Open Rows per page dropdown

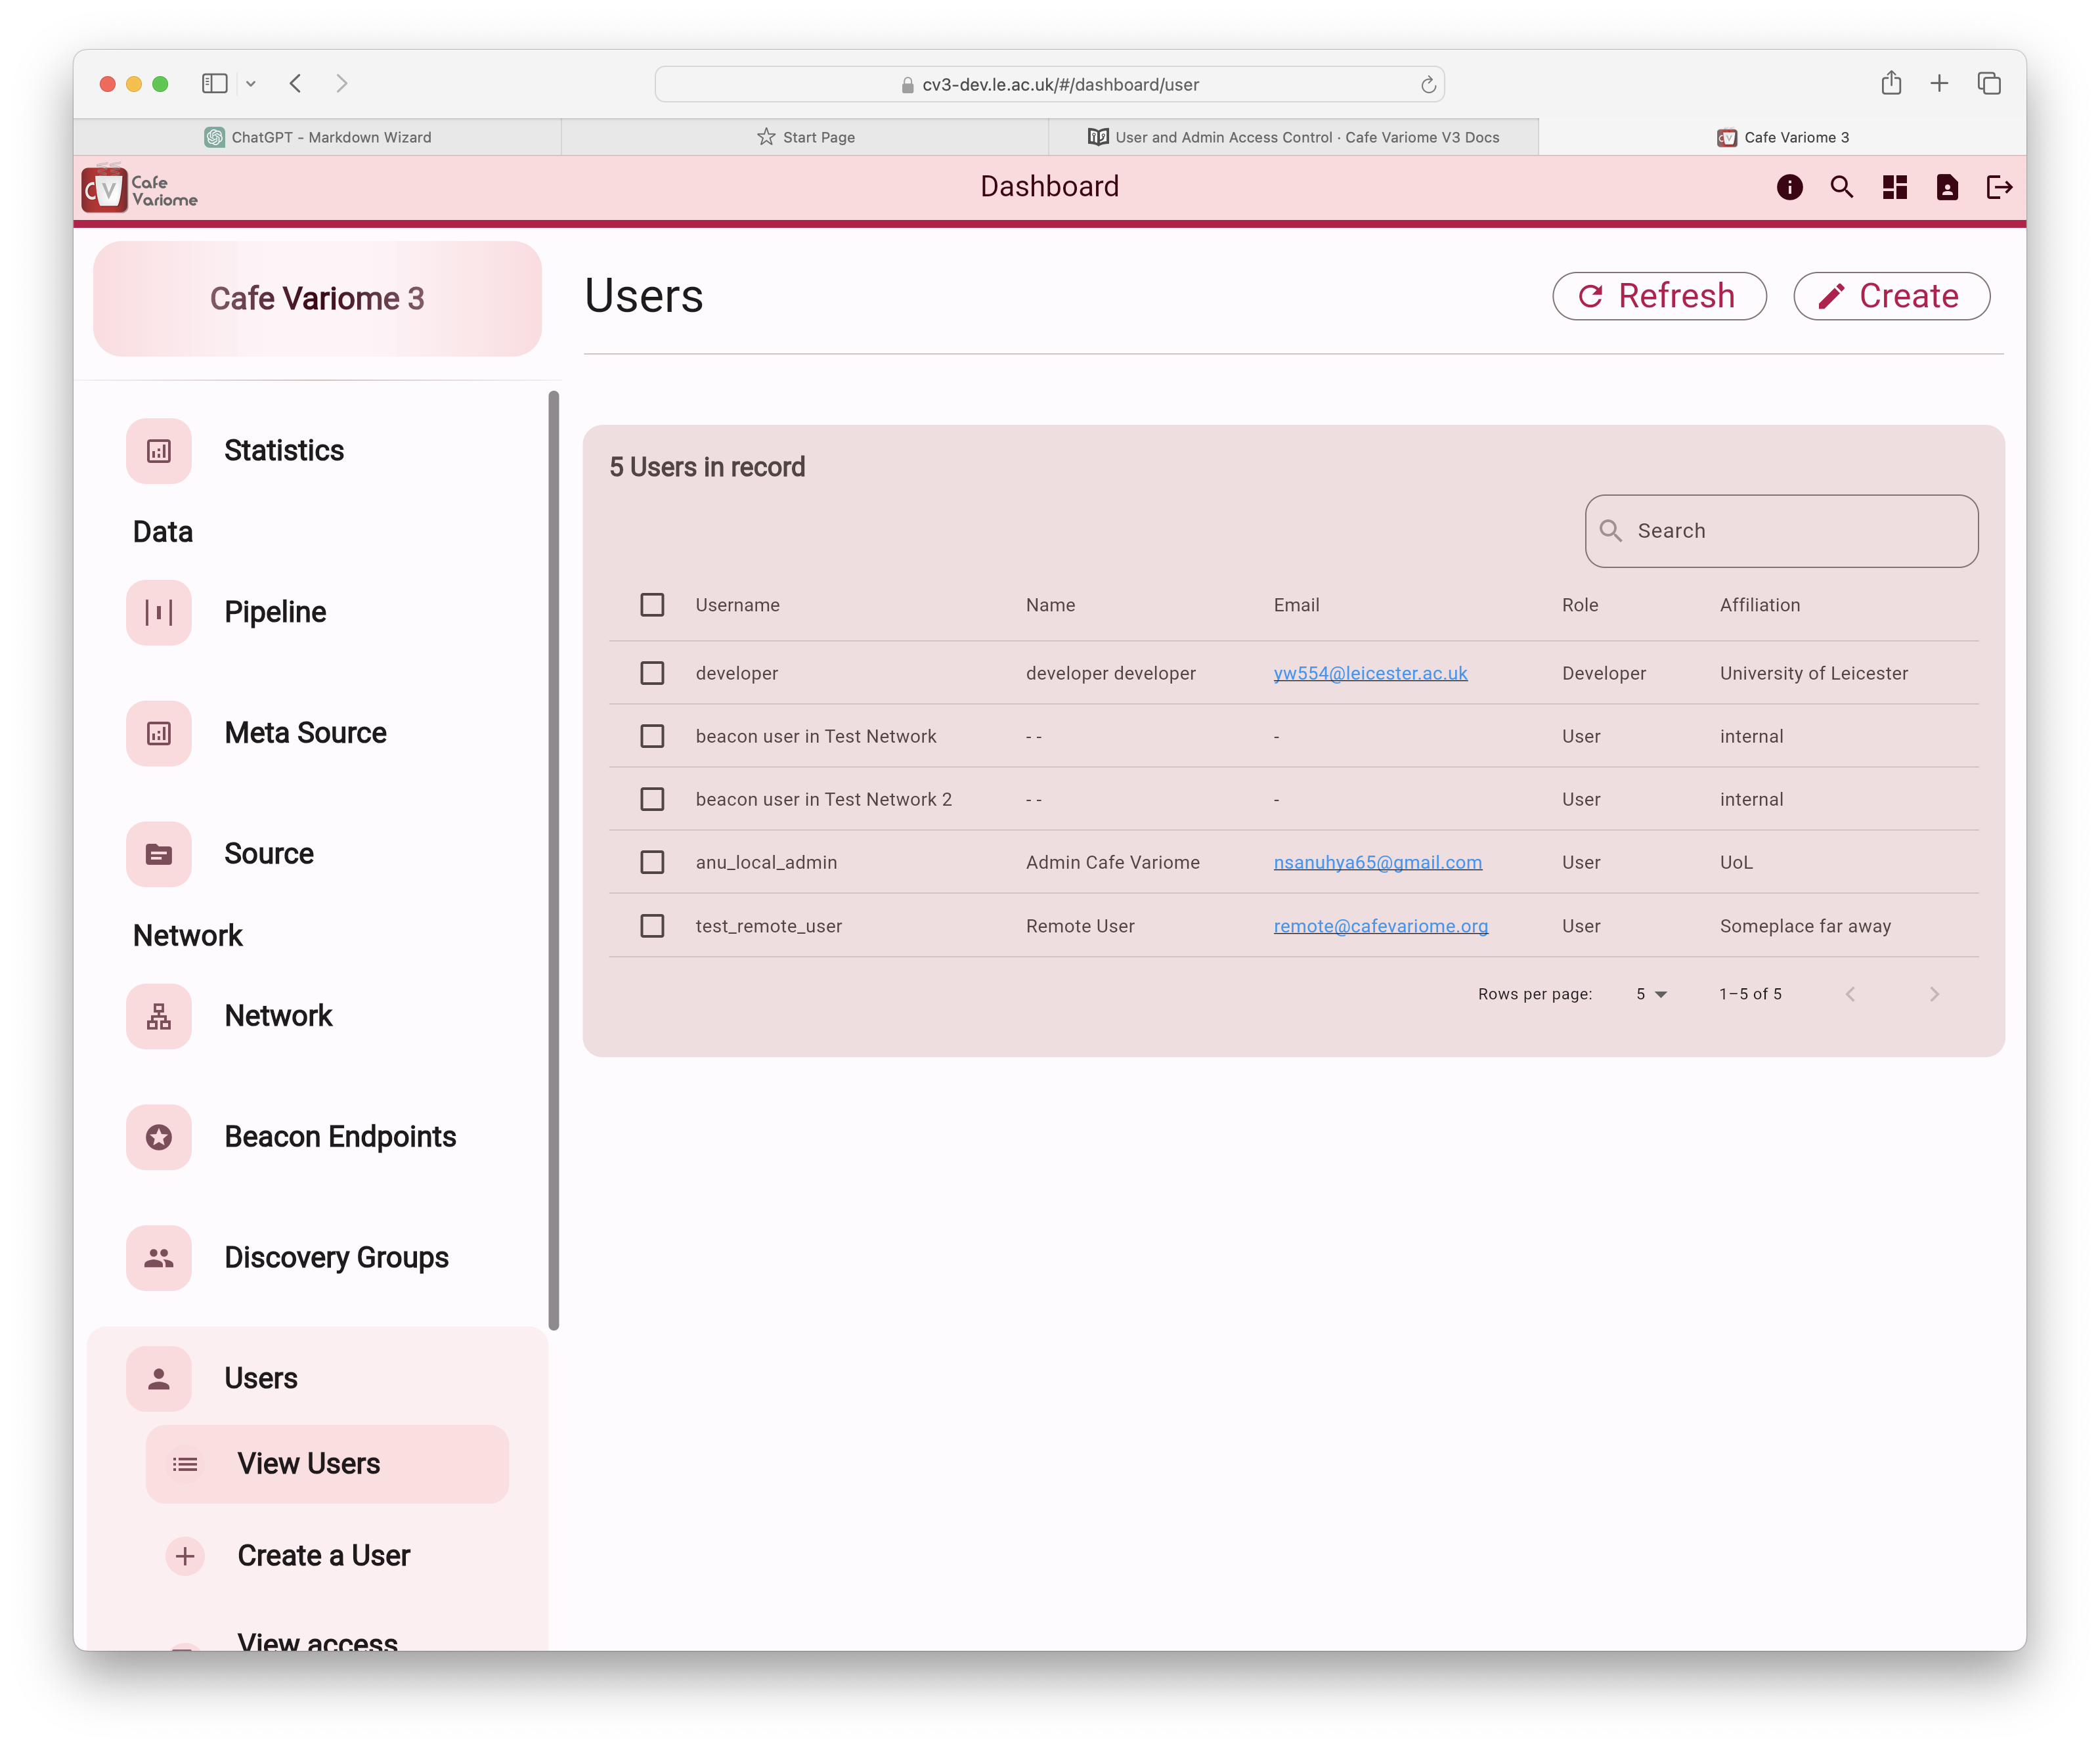[x=1651, y=994]
